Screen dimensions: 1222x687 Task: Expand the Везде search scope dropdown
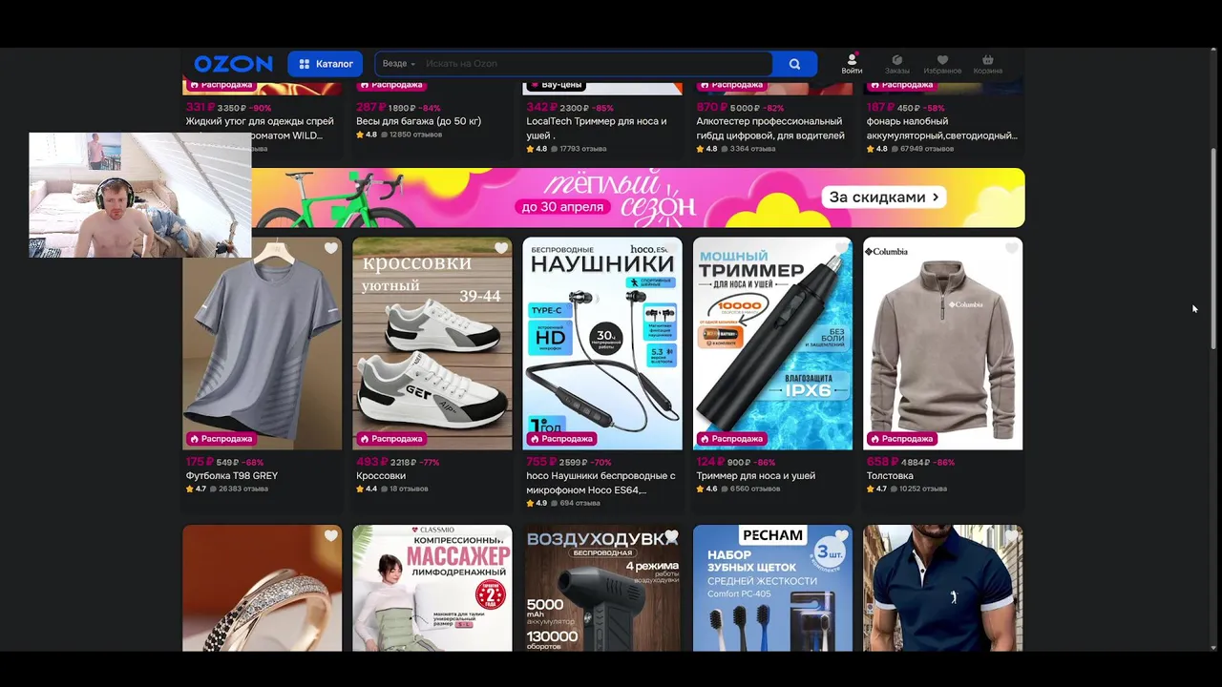[x=399, y=64]
